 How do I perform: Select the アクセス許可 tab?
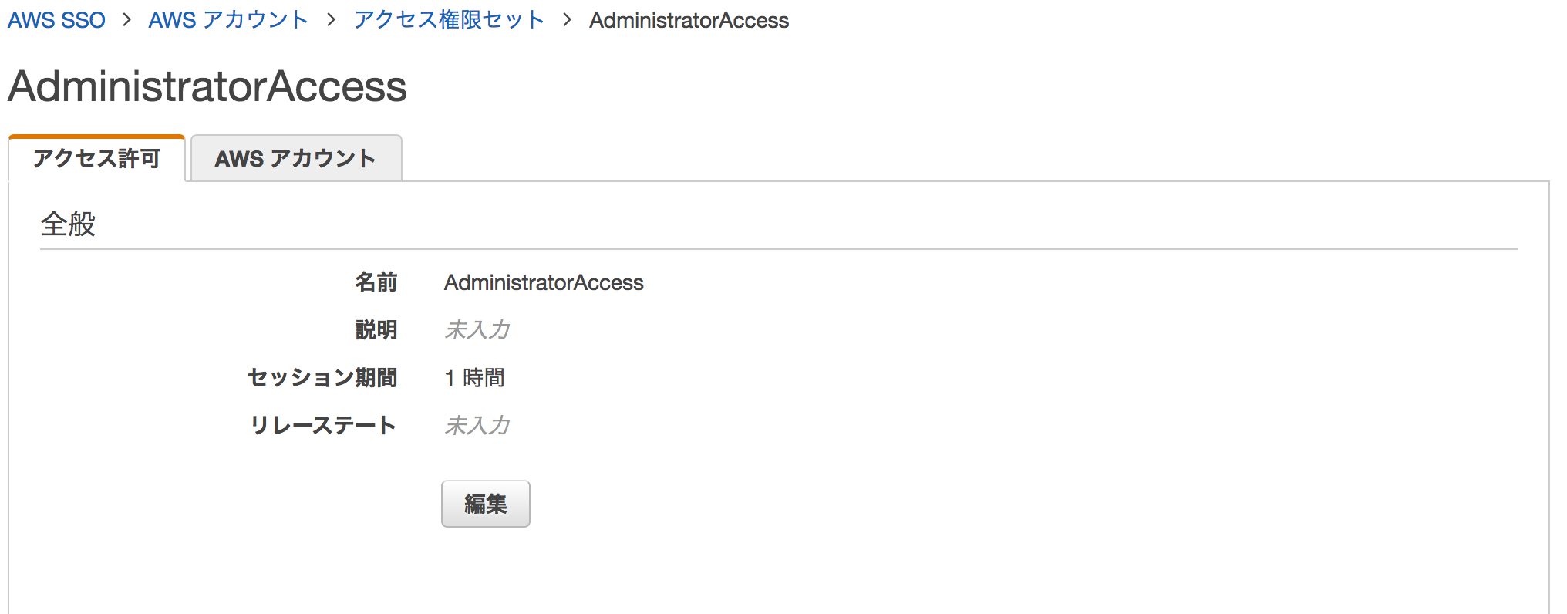[x=96, y=159]
